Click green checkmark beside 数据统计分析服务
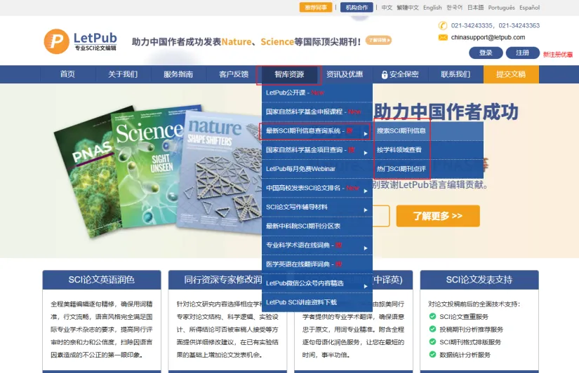The height and width of the screenshot is (373, 579). coord(432,354)
